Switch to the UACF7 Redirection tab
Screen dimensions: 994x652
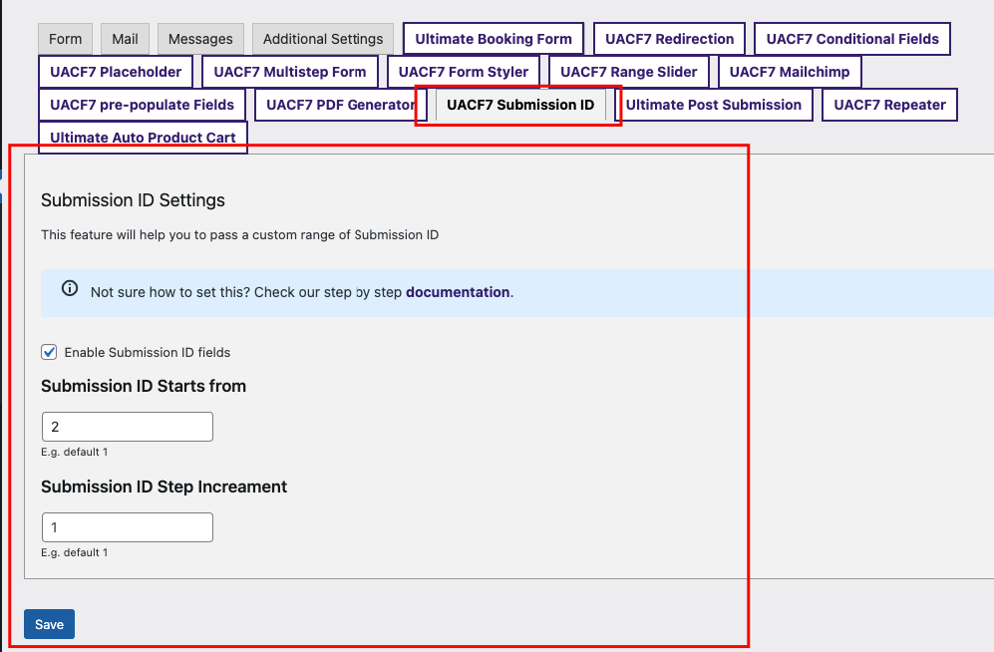pyautogui.click(x=669, y=38)
